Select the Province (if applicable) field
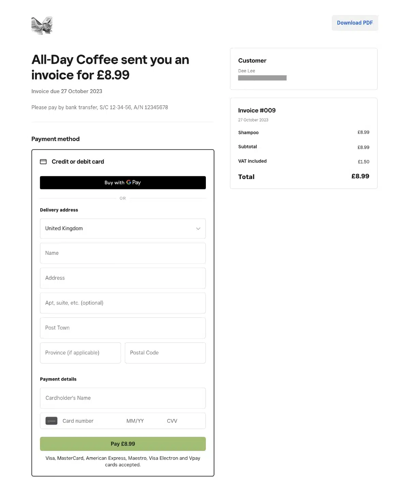409x488 pixels. point(80,353)
